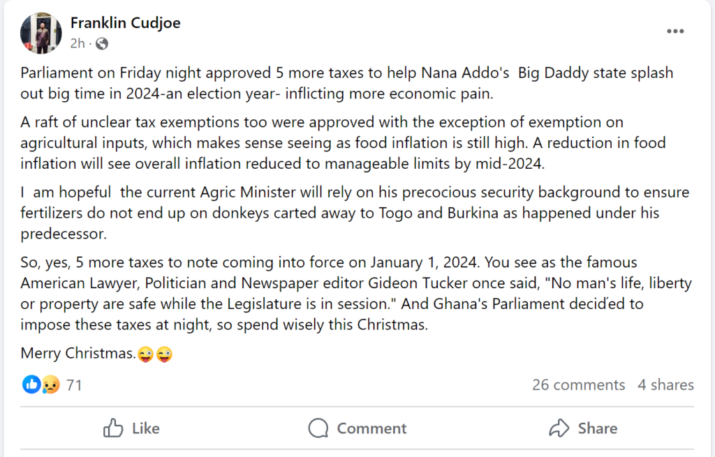This screenshot has width=715, height=457.
Task: Click the second winking emoji after Merry Christmas
Action: (x=164, y=354)
